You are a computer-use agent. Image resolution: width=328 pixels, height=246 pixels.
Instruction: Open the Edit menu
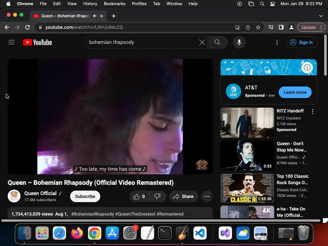[x=57, y=4]
